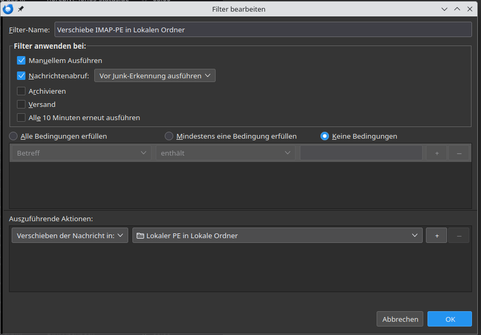Maximize the Filter bearbeiten window
Image resolution: width=481 pixels, height=335 pixels.
(457, 9)
